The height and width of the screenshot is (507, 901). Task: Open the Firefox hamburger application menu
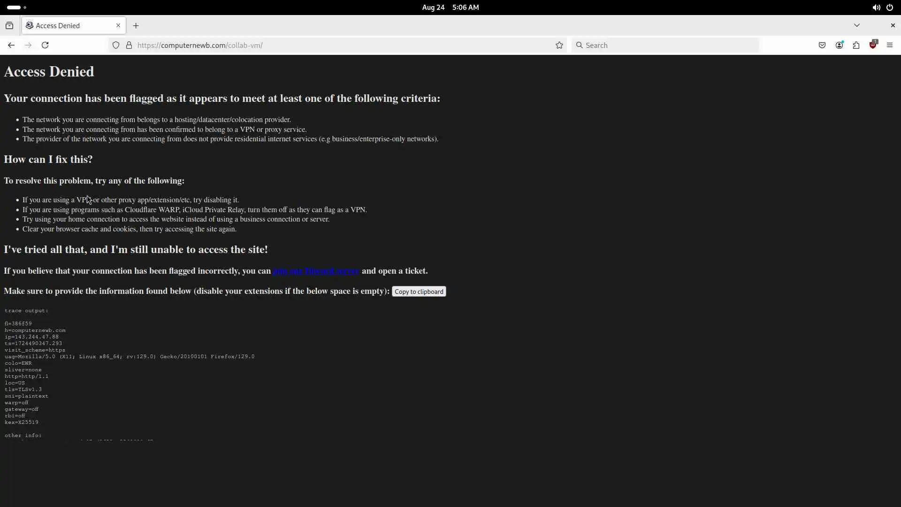pos(889,45)
